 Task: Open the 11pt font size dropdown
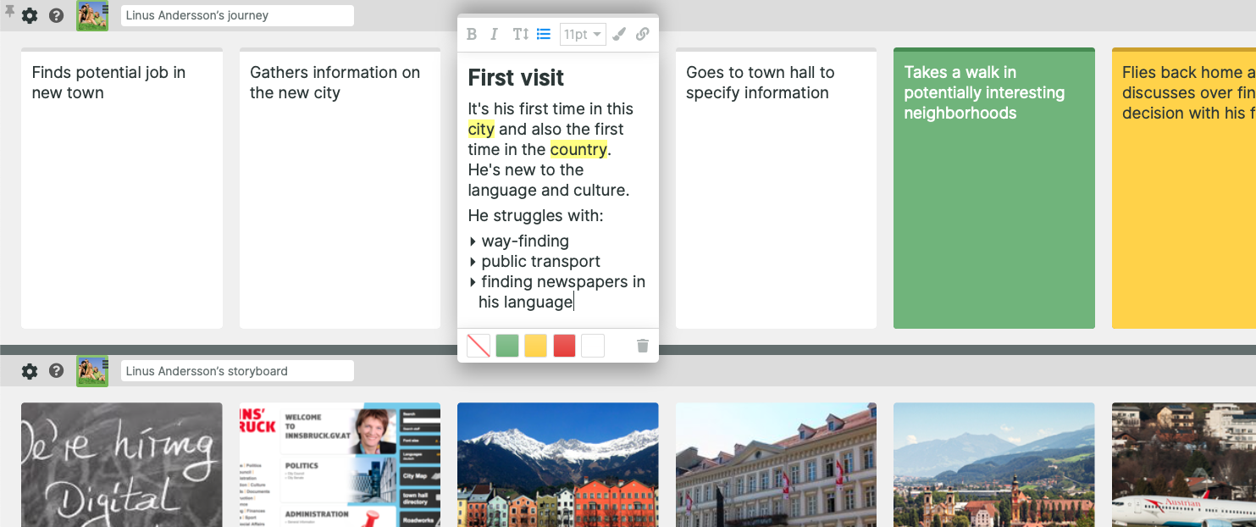583,34
